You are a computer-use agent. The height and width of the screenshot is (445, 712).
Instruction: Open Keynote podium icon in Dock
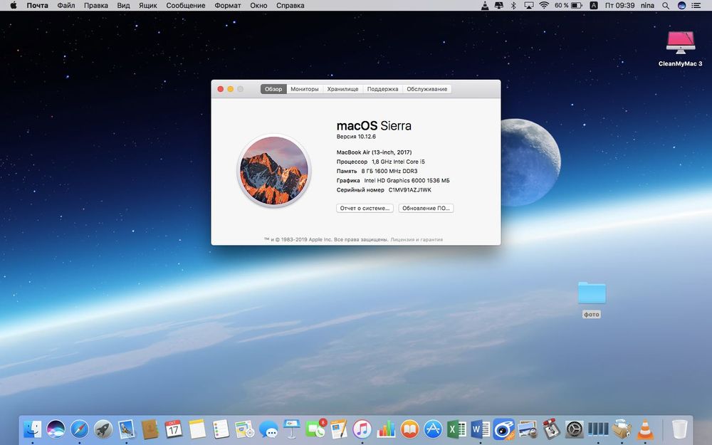point(291,429)
